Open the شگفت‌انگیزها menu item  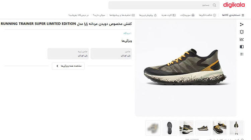(x=207, y=15)
